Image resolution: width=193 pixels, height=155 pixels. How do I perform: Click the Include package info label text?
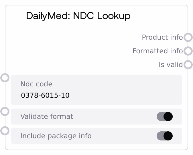click(x=56, y=136)
